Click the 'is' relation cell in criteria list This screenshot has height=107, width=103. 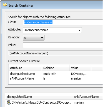(44, 78)
